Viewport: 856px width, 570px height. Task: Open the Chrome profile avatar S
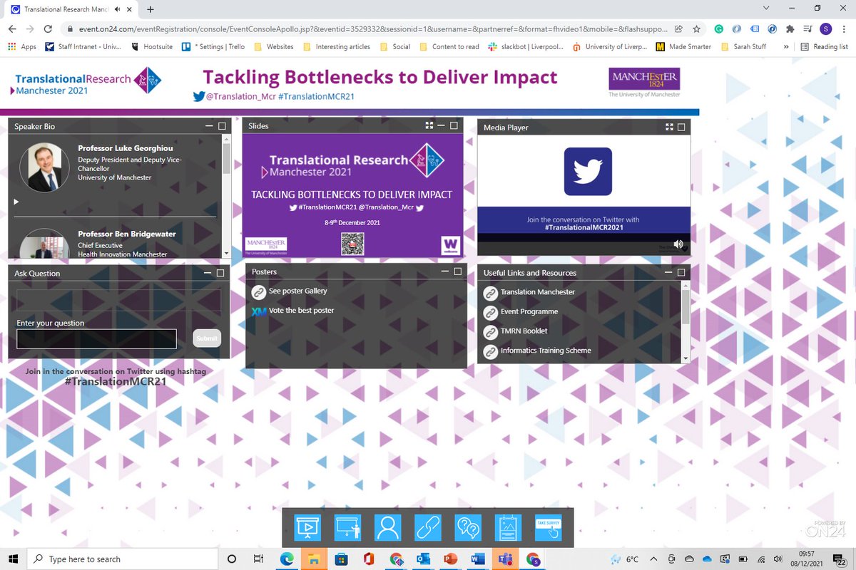(825, 29)
